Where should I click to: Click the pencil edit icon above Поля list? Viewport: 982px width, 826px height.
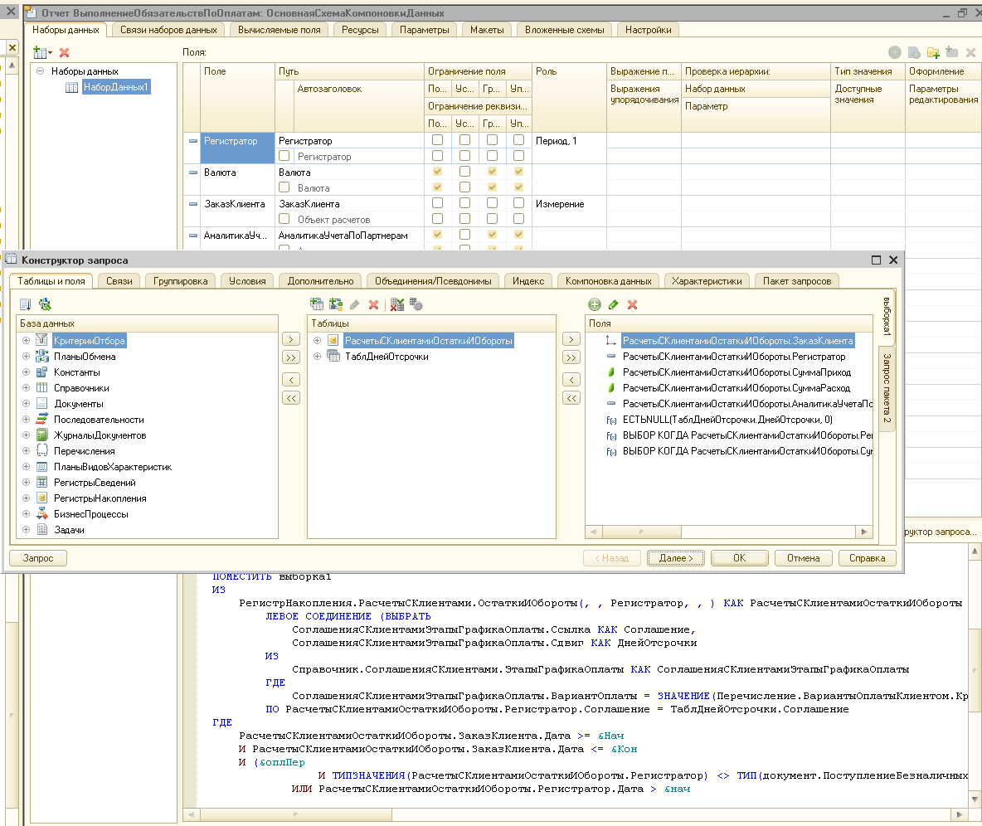pyautogui.click(x=614, y=305)
